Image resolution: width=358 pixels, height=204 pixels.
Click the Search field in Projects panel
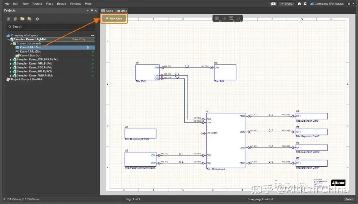point(51,27)
